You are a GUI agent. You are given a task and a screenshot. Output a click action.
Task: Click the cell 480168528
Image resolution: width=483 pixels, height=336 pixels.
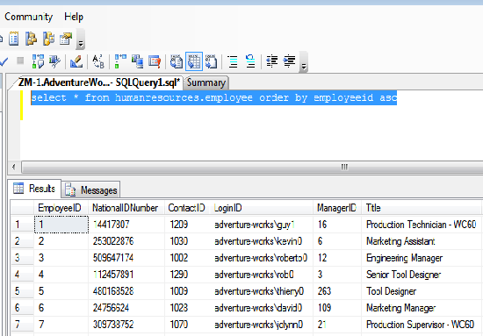[x=126, y=290]
